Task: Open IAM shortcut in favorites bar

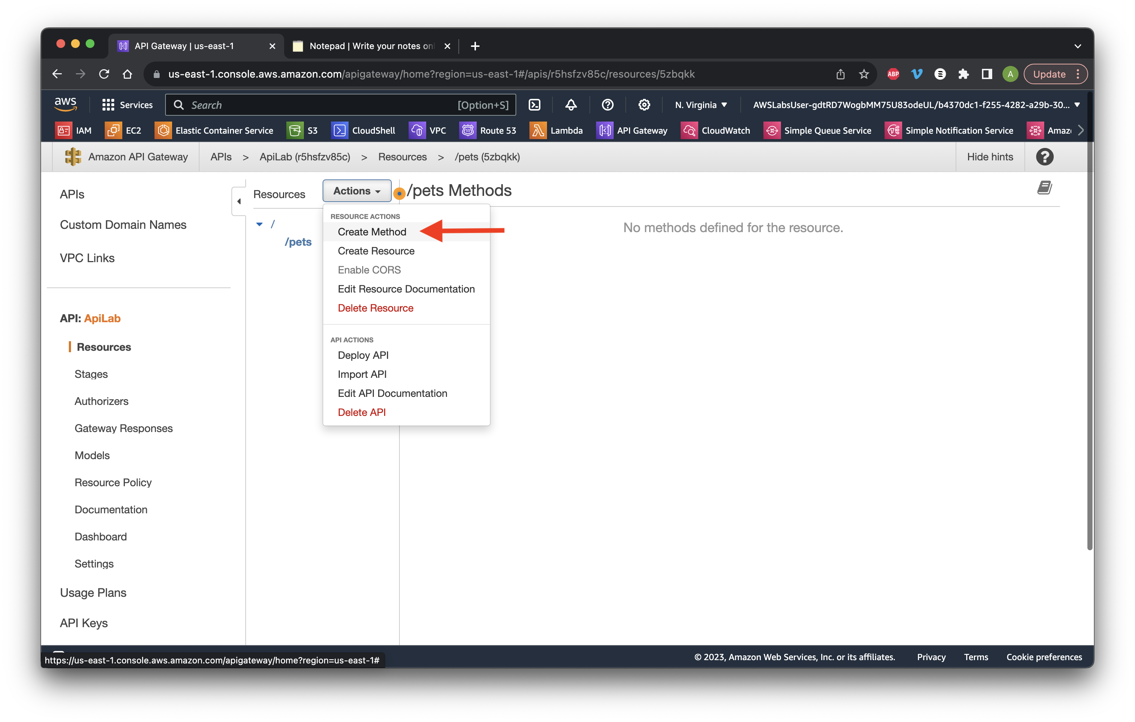Action: [x=74, y=131]
